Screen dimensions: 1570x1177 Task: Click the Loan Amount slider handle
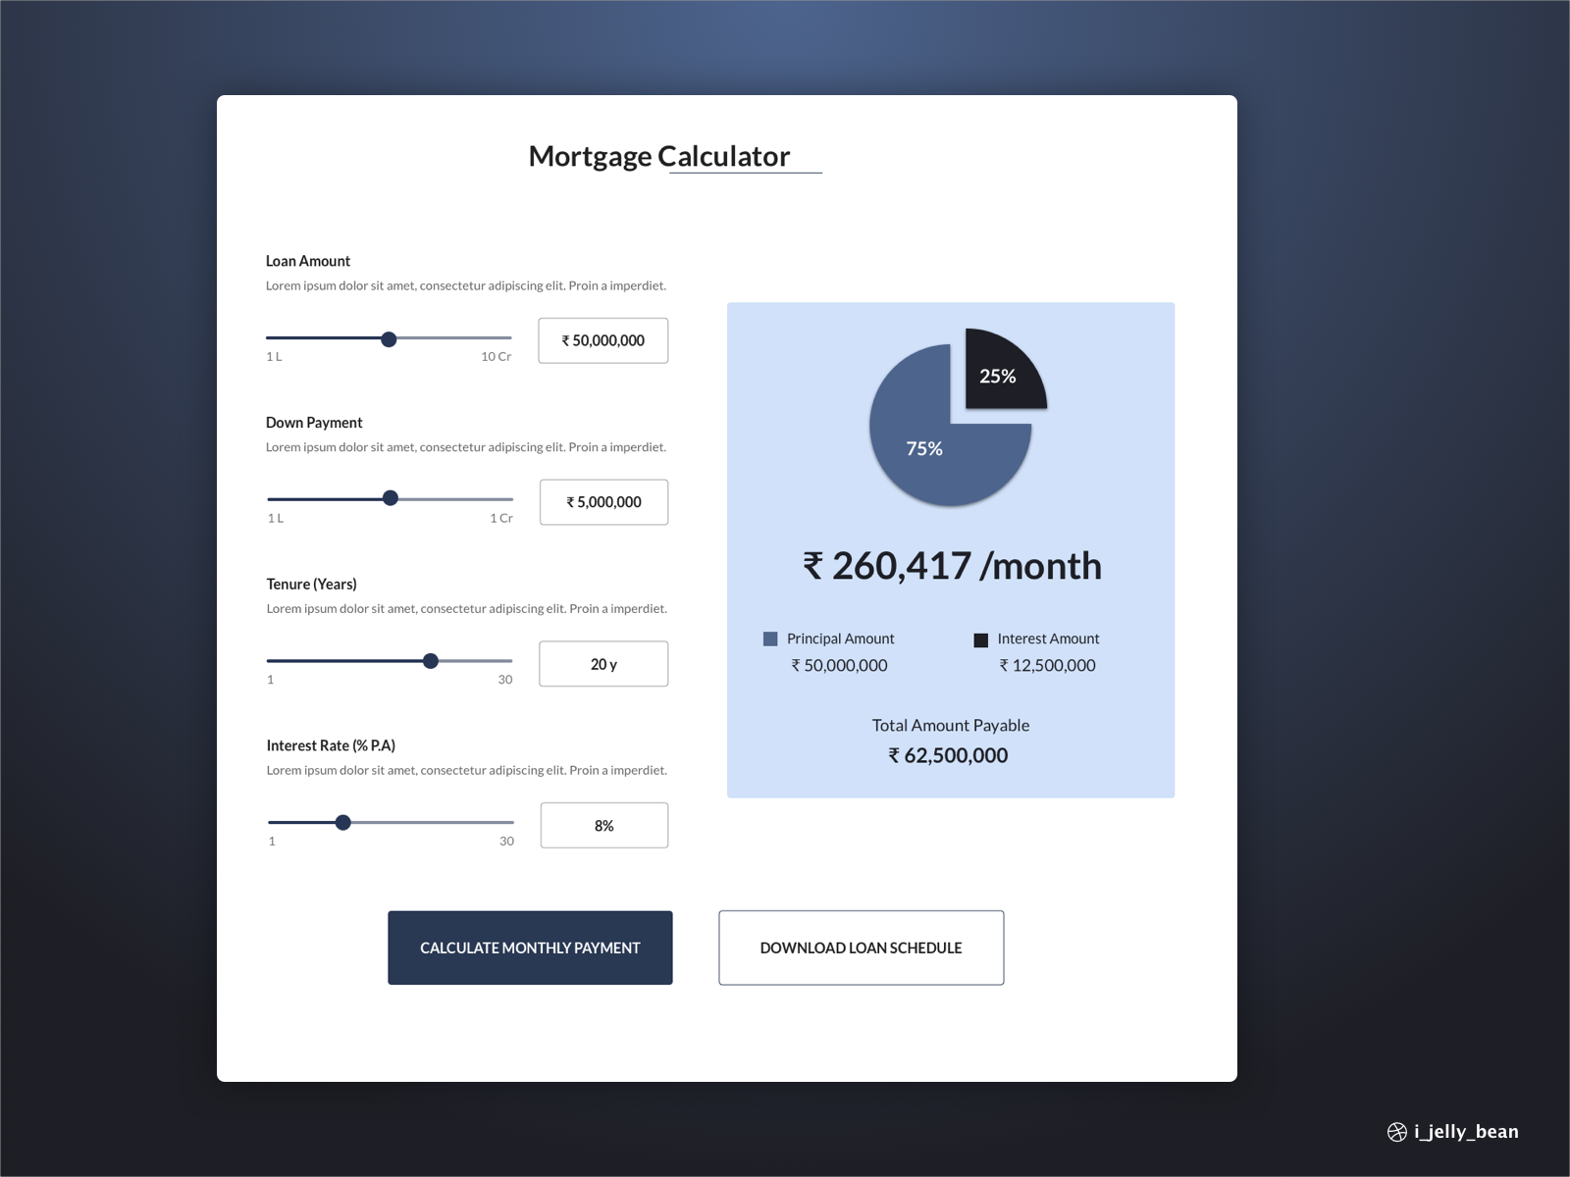coord(389,339)
